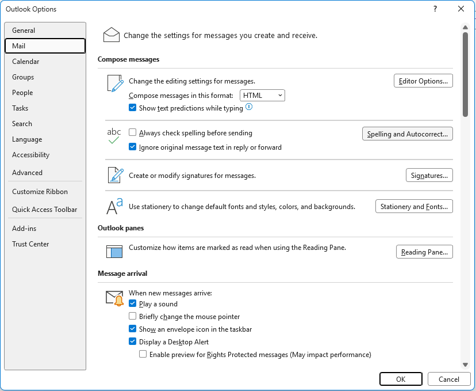Screen dimensions: 476x391
Task: Enable preview for Rights Protected messages
Action: 143,354
